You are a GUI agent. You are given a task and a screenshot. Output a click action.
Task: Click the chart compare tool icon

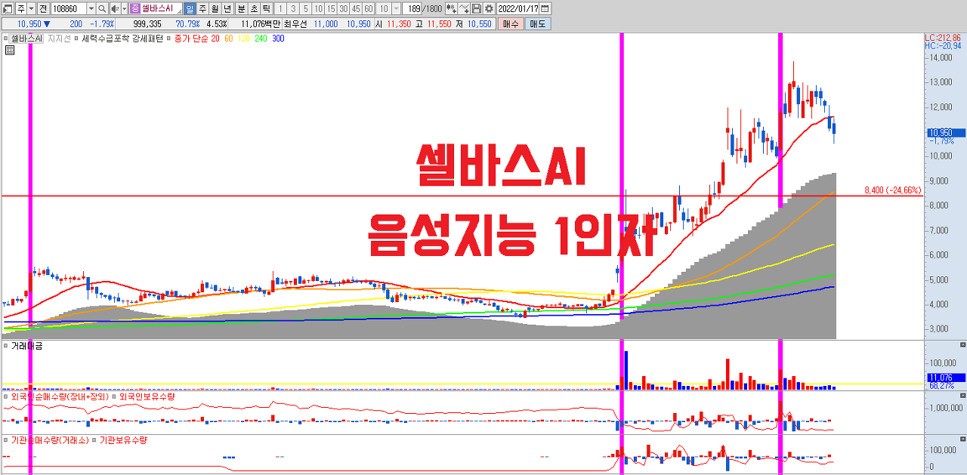(x=452, y=9)
